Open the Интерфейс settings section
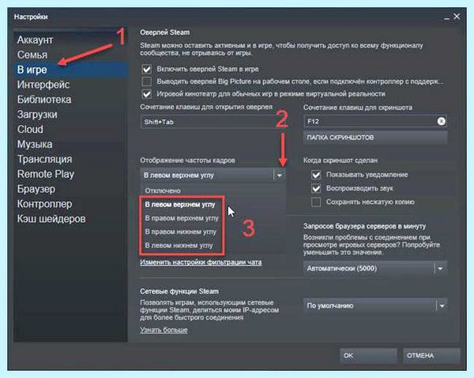474x378 pixels. coord(71,85)
